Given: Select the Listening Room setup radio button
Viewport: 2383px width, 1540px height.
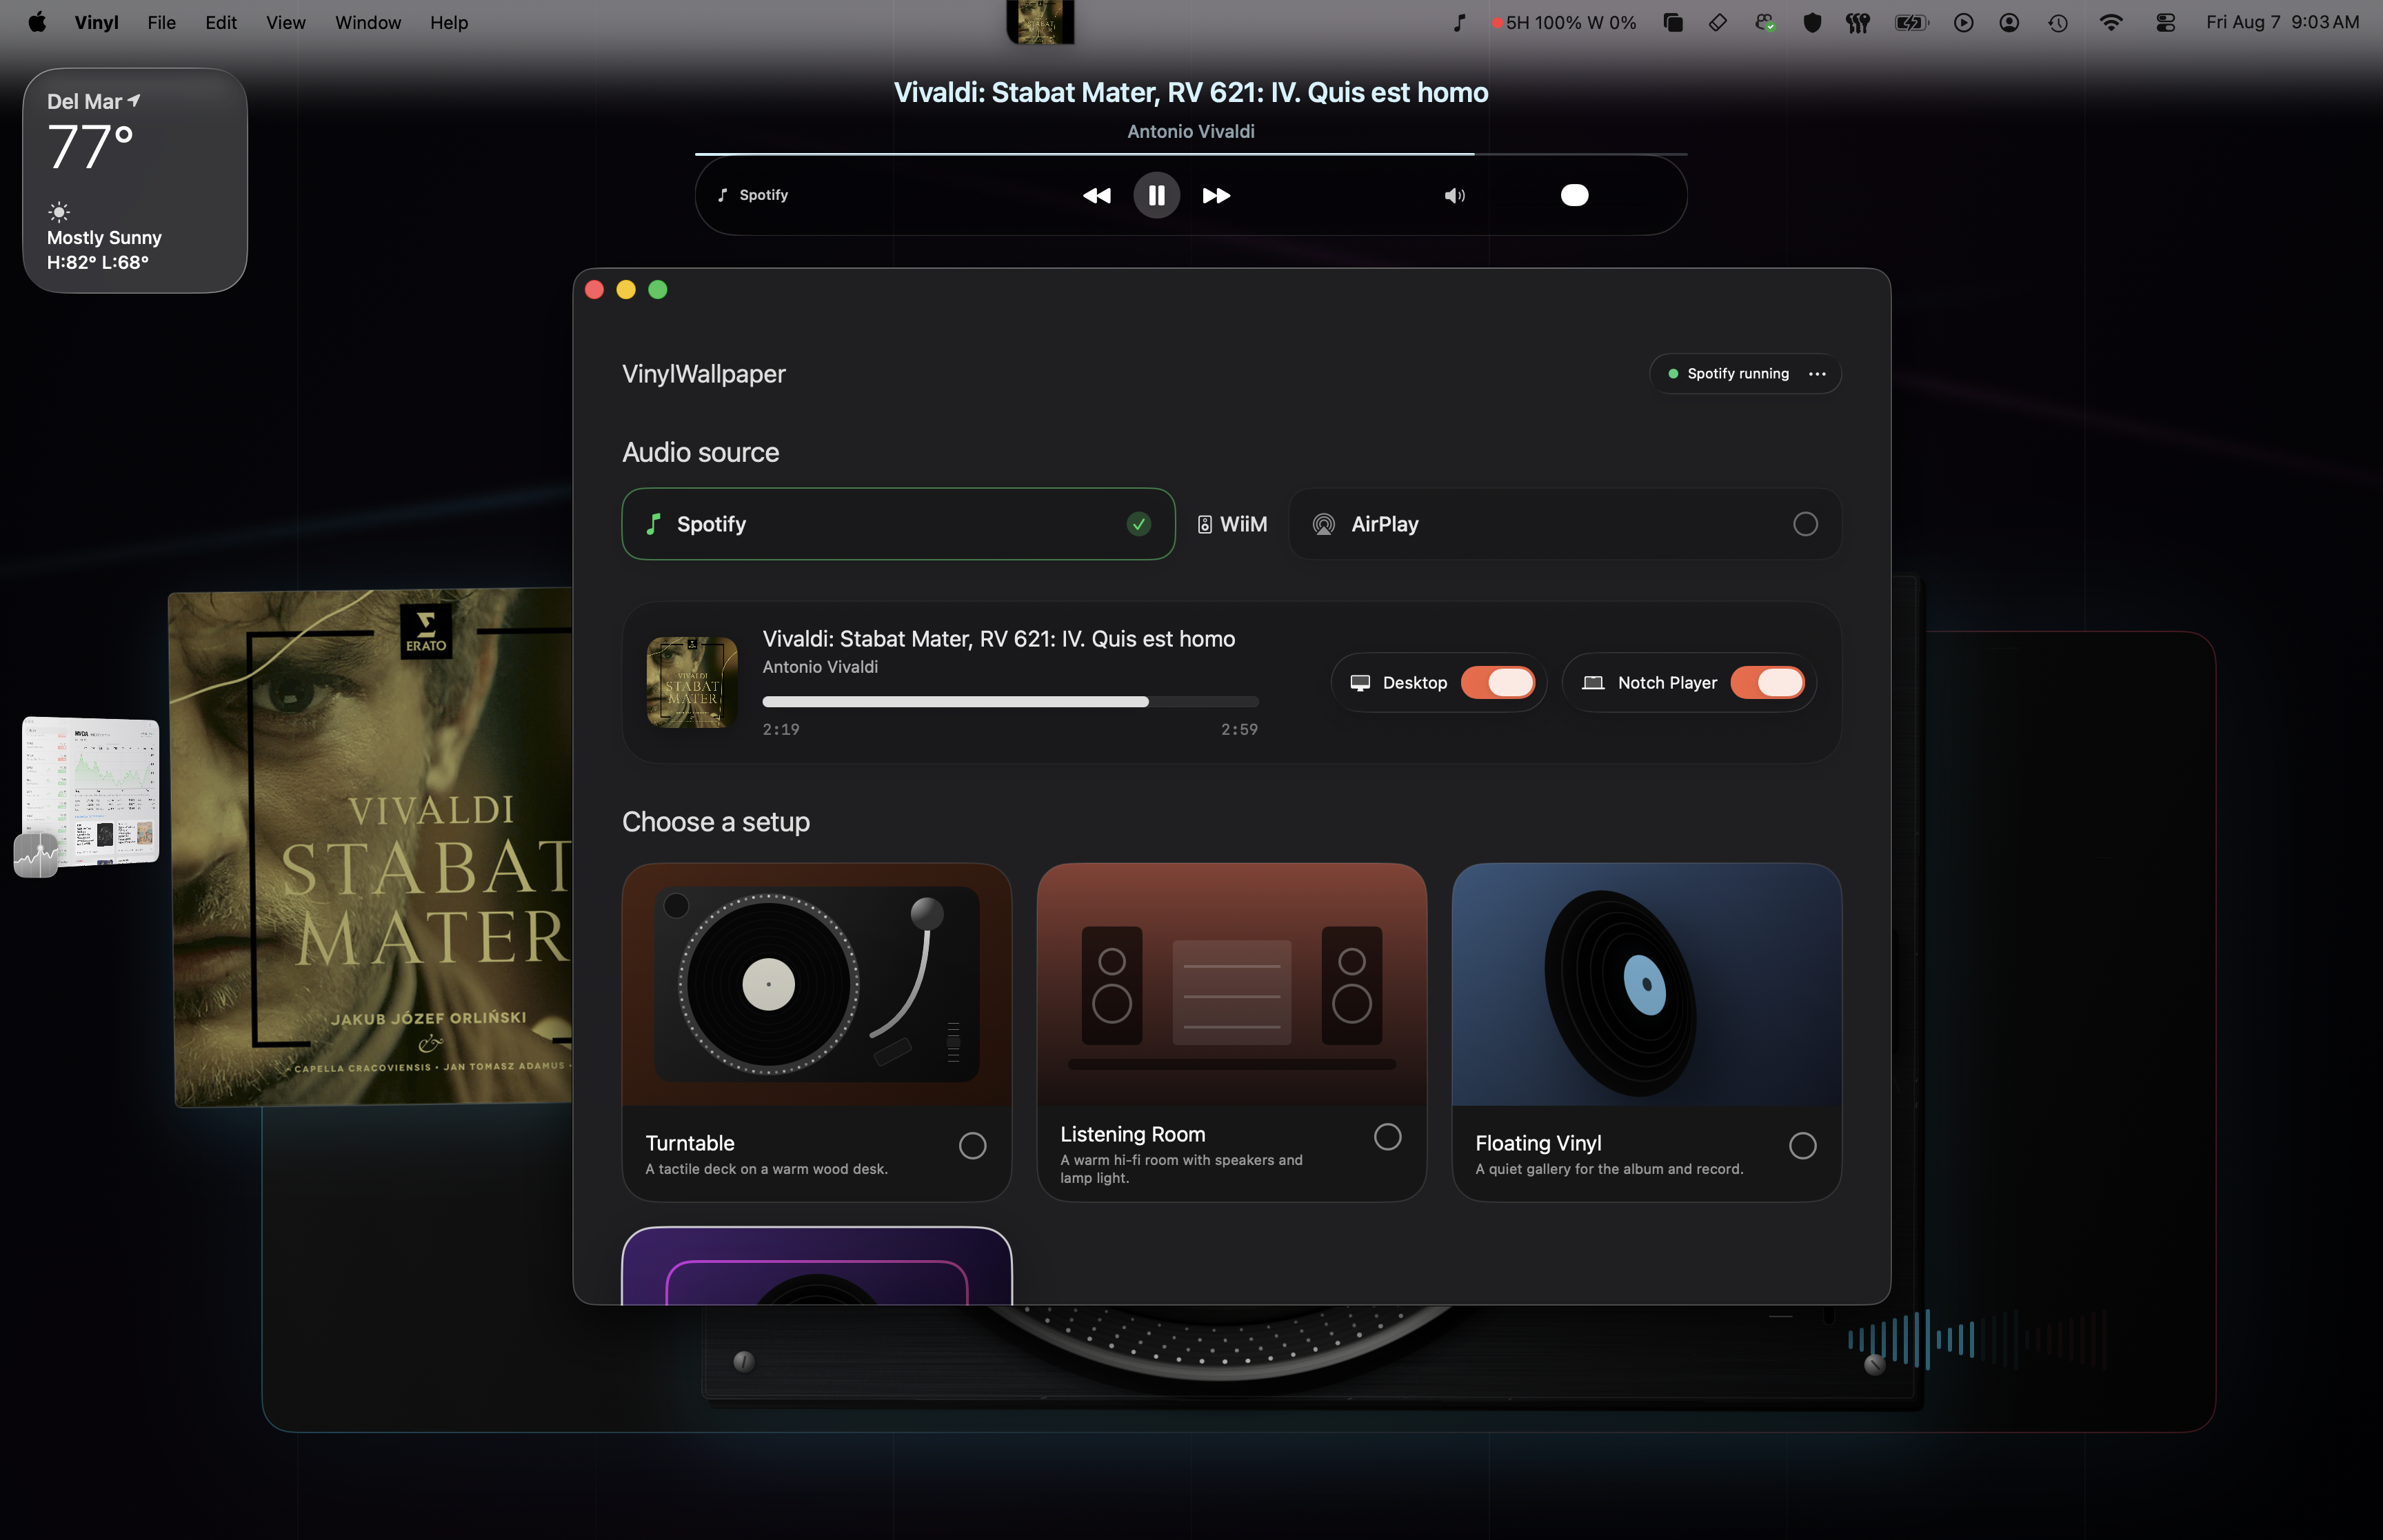Looking at the screenshot, I should (x=1387, y=1137).
